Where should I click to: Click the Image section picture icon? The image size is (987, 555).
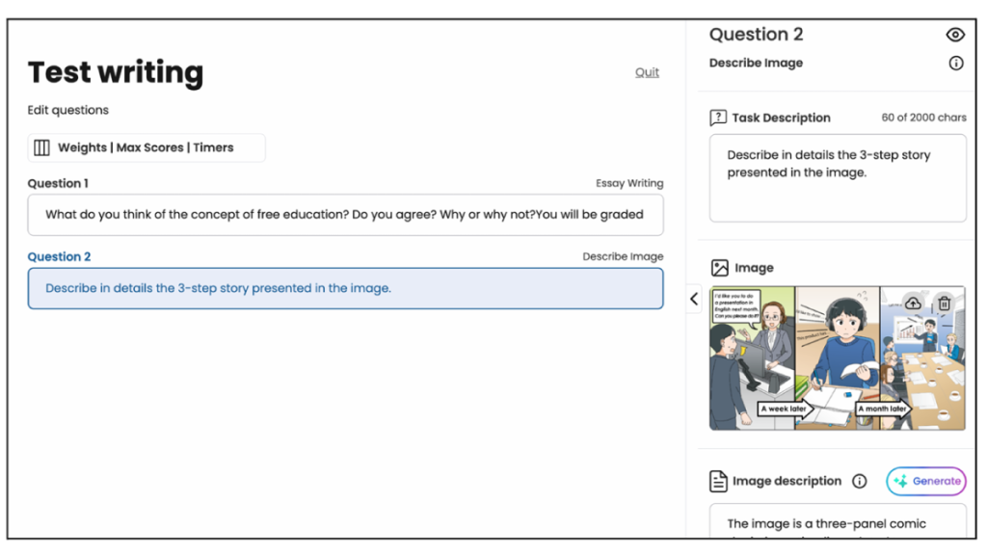point(719,268)
